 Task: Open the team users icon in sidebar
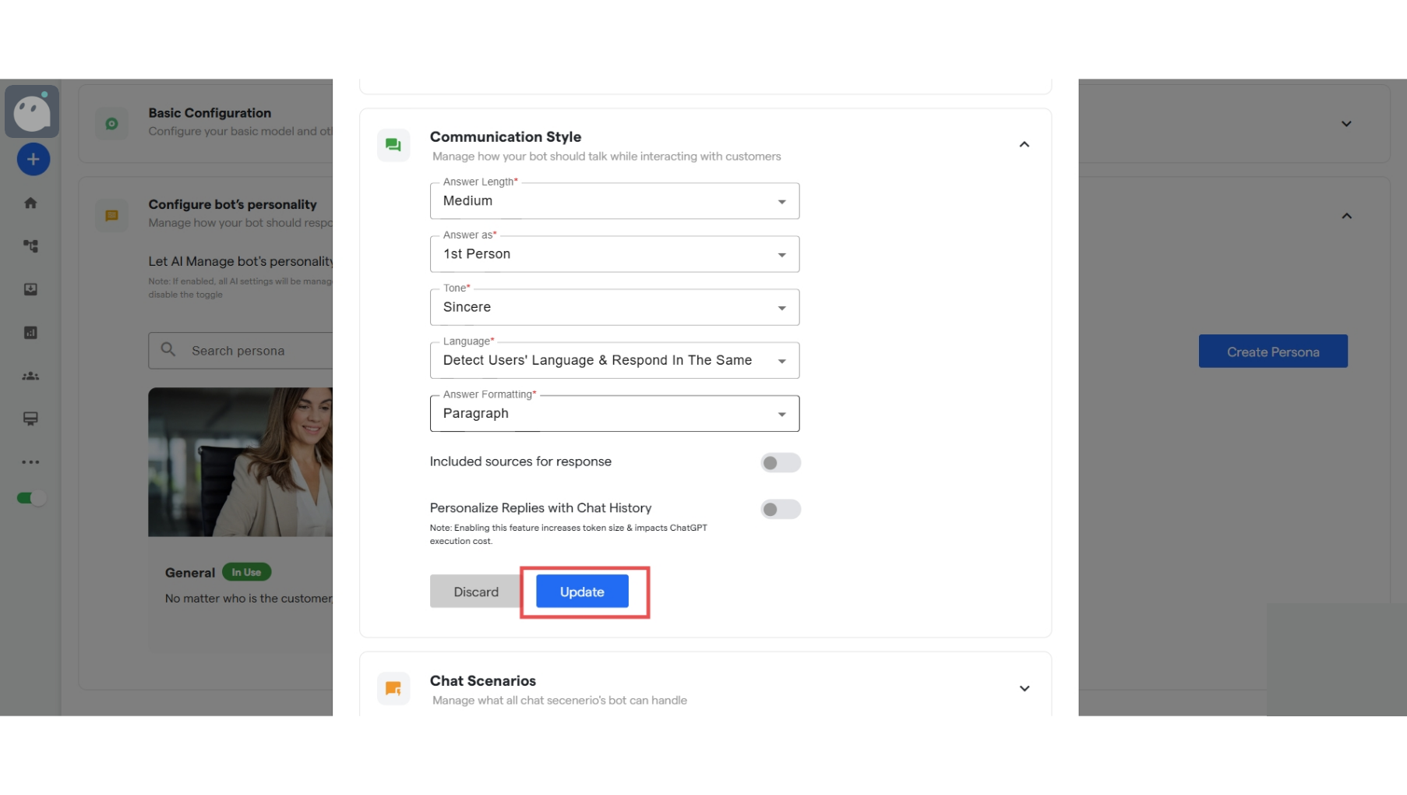30,376
